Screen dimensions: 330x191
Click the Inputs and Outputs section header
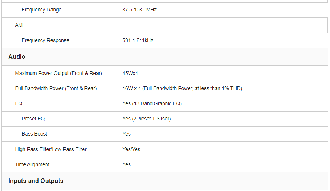(36, 181)
